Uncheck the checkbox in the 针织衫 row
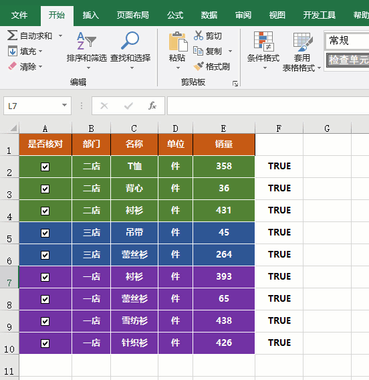Screen dimensions: 369x380 [45, 343]
